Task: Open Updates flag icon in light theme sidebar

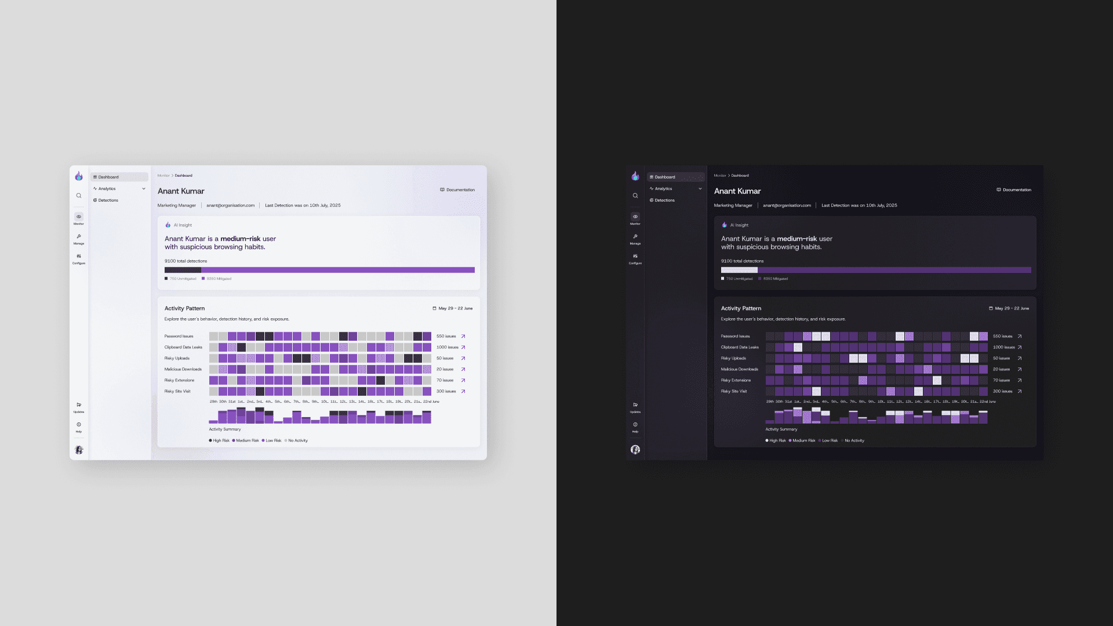Action: (79, 405)
